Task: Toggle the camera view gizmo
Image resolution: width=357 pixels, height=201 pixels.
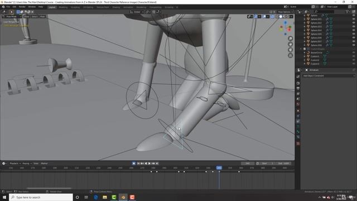Action: pyautogui.click(x=290, y=50)
